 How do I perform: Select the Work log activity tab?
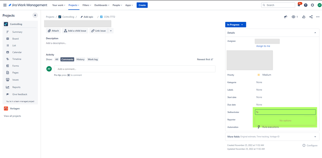click(x=93, y=60)
